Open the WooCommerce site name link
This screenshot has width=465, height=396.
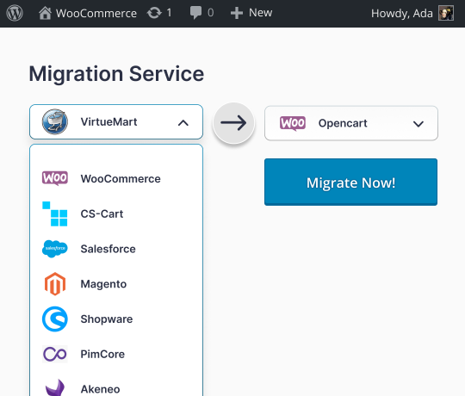click(96, 13)
